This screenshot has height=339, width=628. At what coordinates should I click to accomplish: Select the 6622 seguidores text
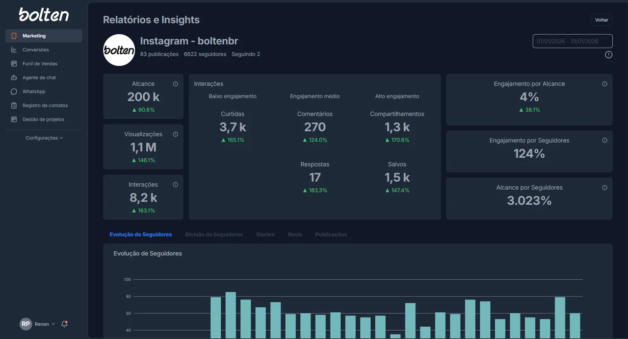tap(205, 54)
